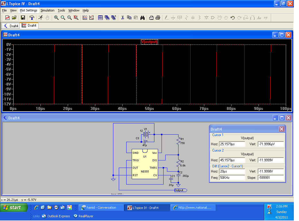Screen dimensions: 299x221
Task: Click Cursor 2 Horz field 45.1579µs
Action: [x=232, y=160]
